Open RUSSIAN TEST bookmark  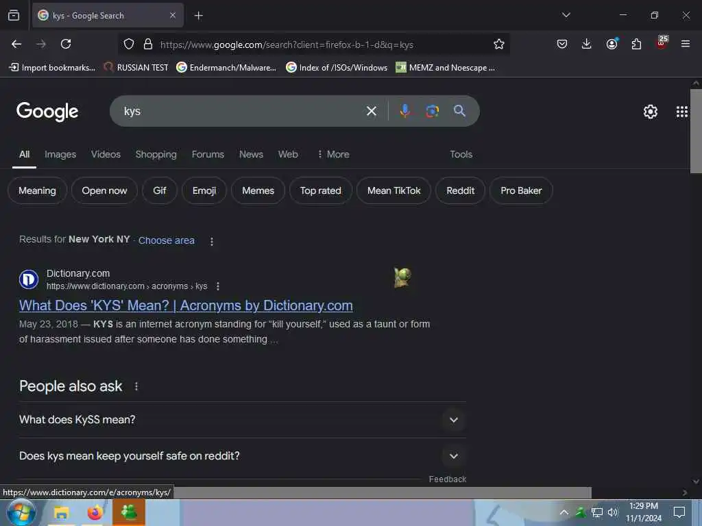click(136, 68)
